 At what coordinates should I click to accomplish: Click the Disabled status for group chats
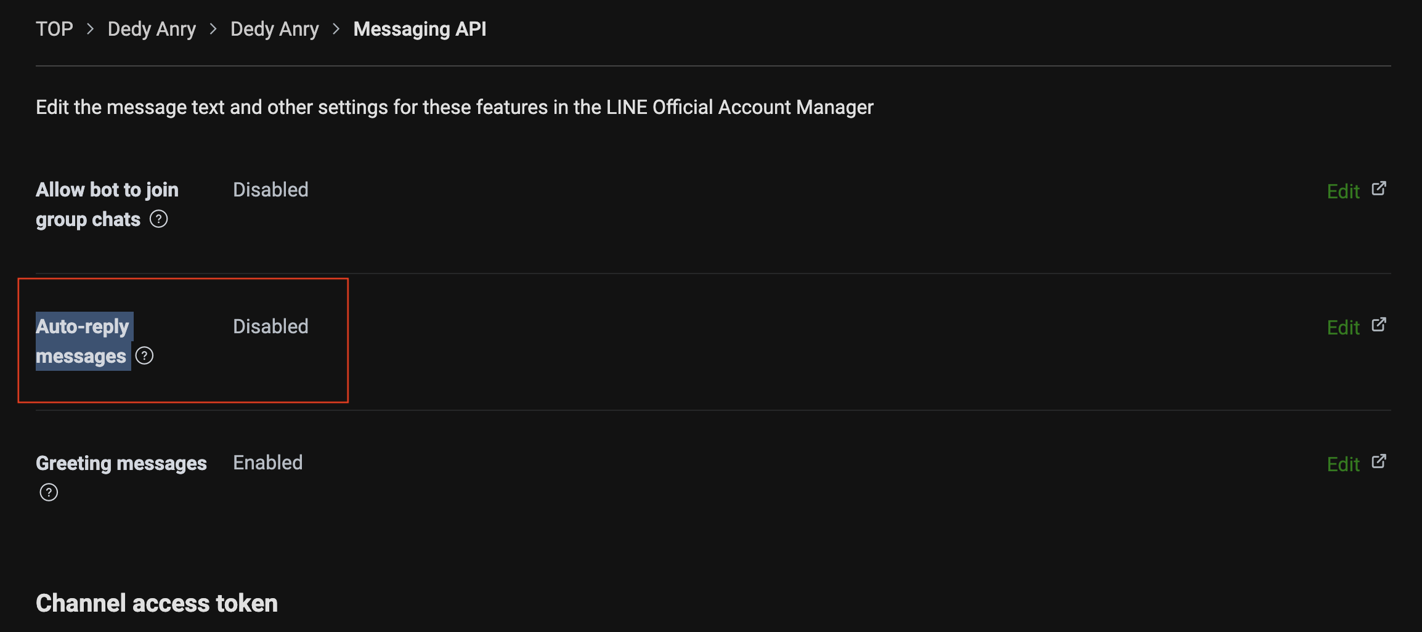tap(270, 190)
